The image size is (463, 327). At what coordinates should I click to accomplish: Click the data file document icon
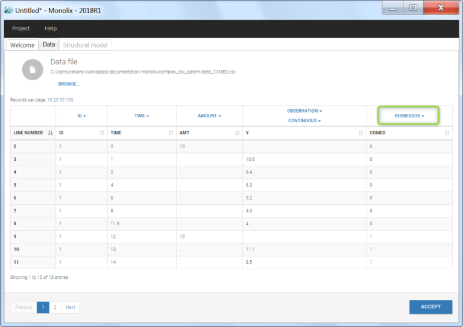click(x=33, y=69)
